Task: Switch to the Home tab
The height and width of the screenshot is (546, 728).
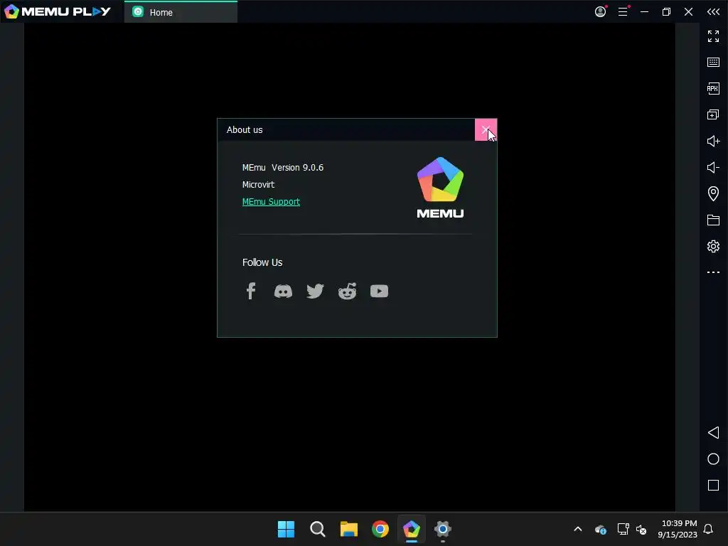Action: 181,12
